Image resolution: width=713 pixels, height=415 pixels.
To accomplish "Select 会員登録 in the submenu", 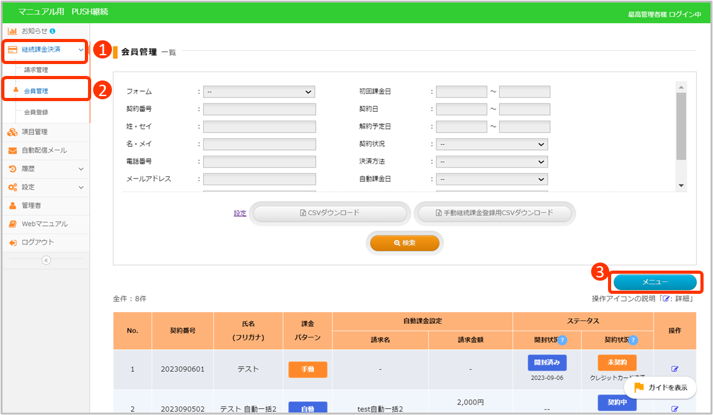I will click(x=36, y=112).
